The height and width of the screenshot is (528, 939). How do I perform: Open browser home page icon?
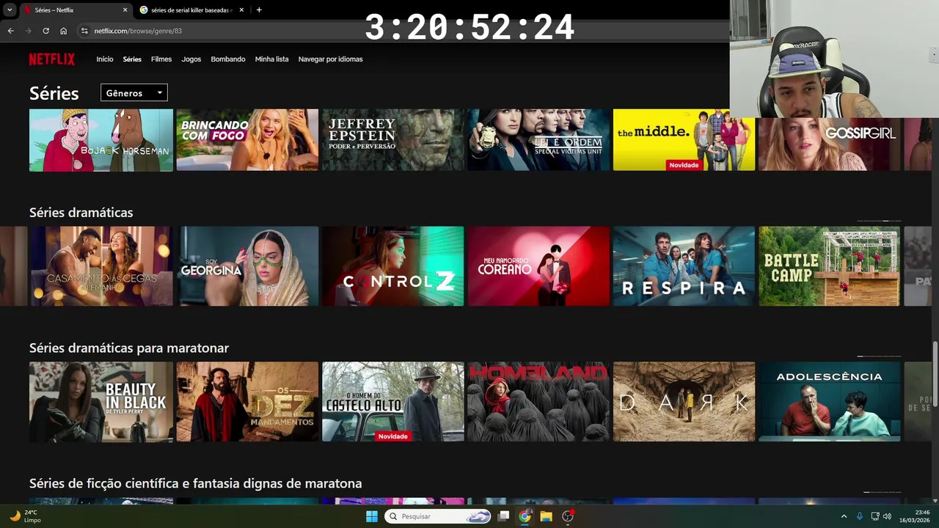coord(64,31)
